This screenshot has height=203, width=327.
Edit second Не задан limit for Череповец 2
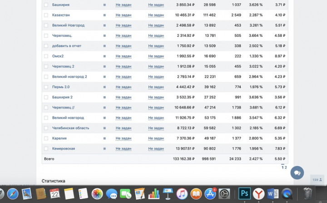point(156,66)
